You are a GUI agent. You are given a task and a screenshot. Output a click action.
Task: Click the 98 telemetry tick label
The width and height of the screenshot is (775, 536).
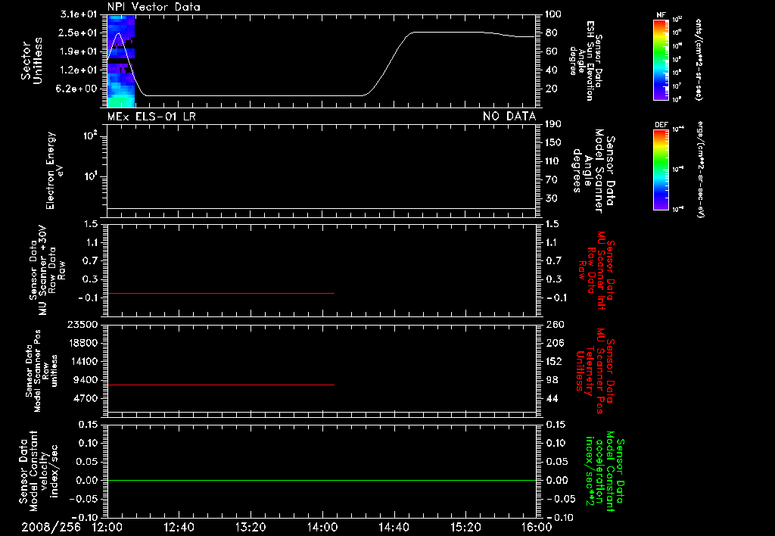tap(552, 380)
